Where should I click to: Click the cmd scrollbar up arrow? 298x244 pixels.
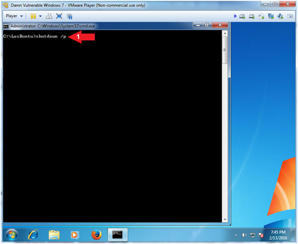[x=225, y=33]
